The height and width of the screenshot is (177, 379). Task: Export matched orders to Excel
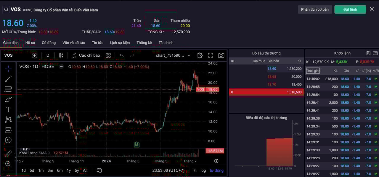(x=368, y=53)
